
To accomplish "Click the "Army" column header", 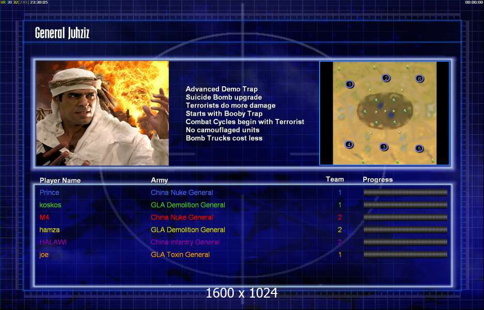I will click(x=159, y=180).
